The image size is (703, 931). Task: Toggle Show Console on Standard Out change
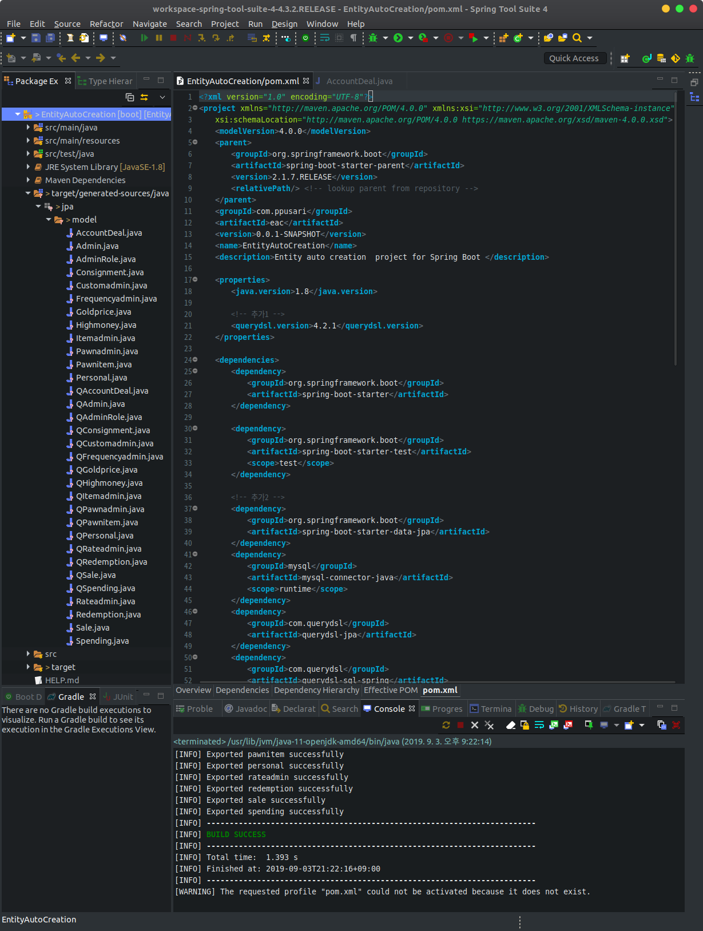pos(554,725)
